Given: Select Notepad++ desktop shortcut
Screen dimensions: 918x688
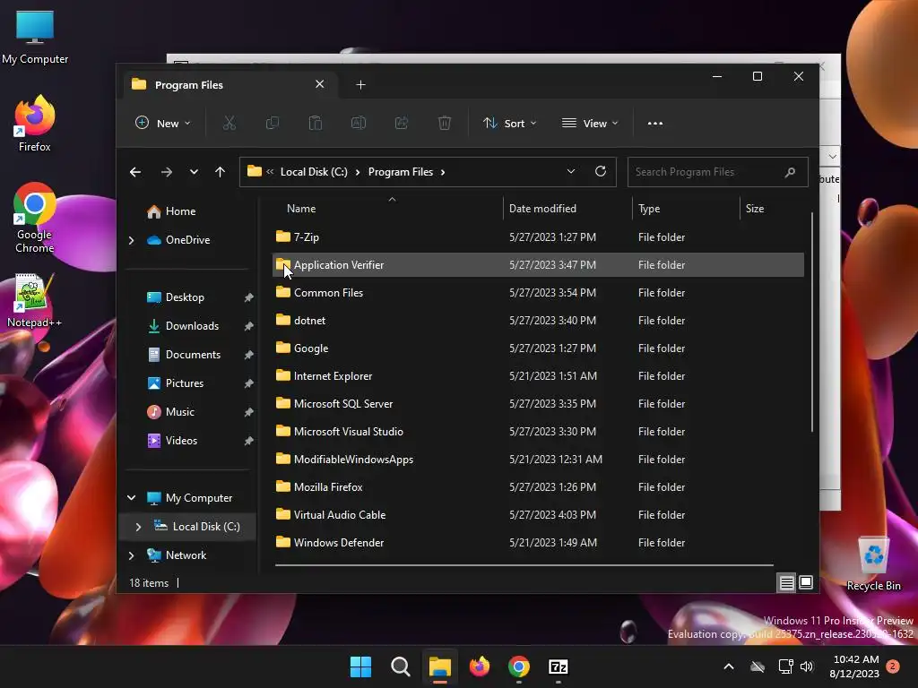Looking at the screenshot, I should [x=35, y=300].
